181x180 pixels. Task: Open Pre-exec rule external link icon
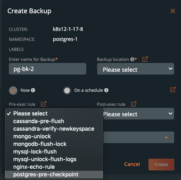click(43, 104)
